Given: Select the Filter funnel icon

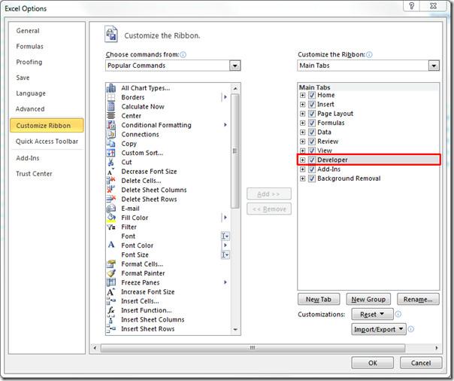Looking at the screenshot, I should pos(111,227).
